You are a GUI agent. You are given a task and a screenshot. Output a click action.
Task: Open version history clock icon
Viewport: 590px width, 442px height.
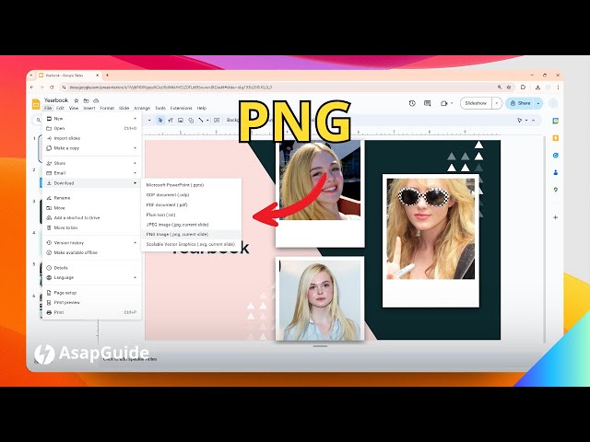click(x=412, y=103)
